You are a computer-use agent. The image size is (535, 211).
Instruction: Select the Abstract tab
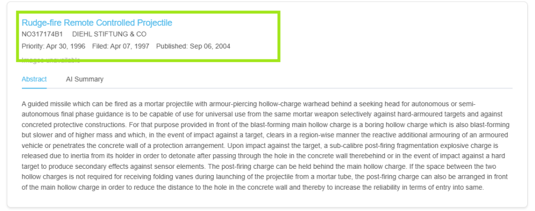pos(34,79)
